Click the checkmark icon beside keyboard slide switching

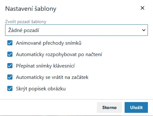[10, 66]
